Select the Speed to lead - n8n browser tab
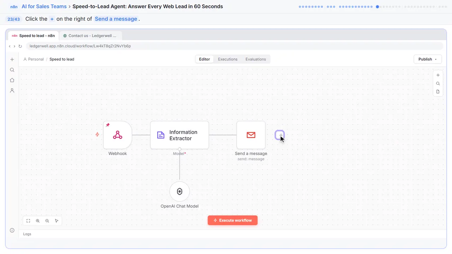 coord(33,36)
